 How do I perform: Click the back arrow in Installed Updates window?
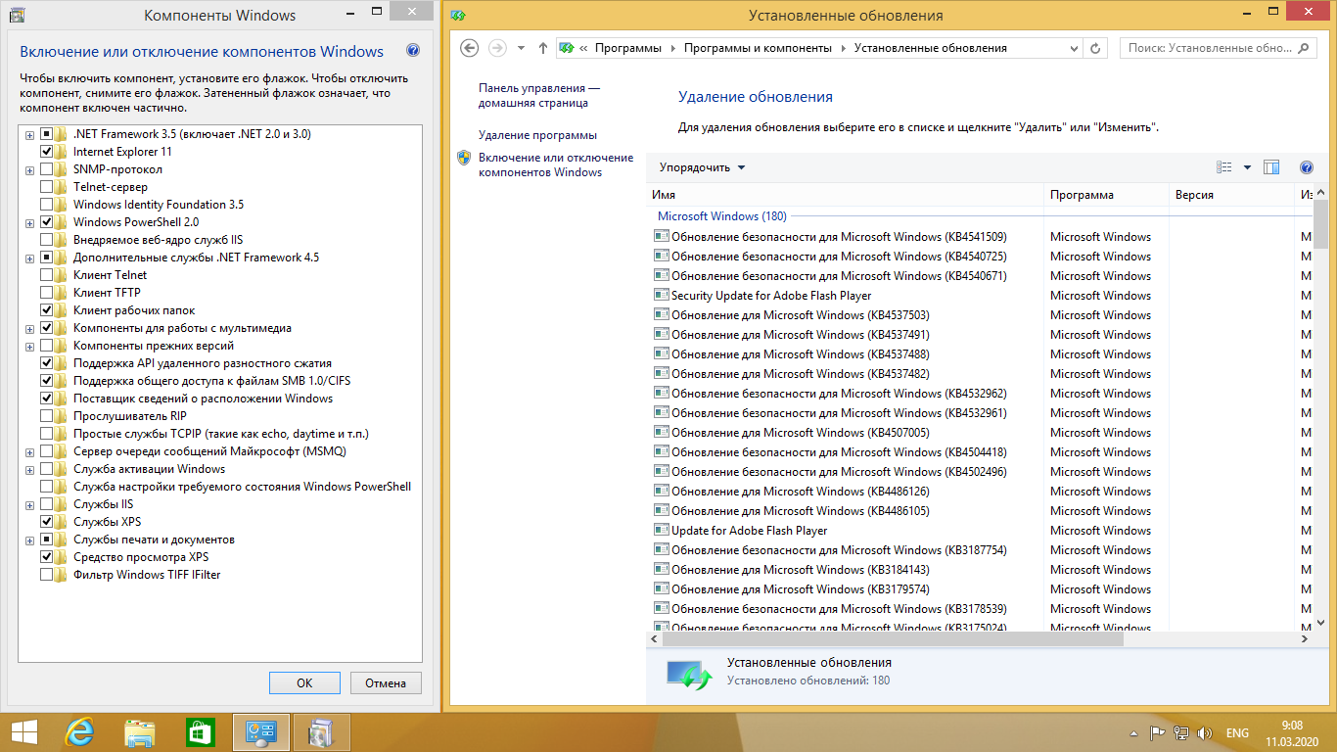[469, 47]
